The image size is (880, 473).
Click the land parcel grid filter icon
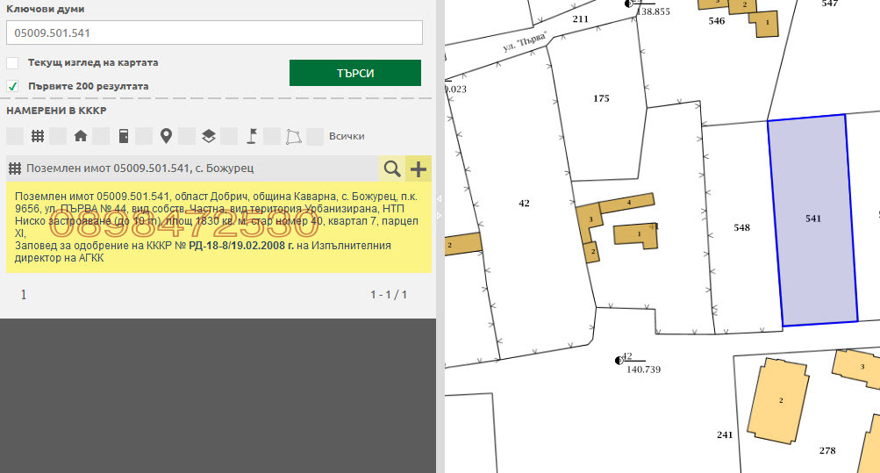point(38,136)
